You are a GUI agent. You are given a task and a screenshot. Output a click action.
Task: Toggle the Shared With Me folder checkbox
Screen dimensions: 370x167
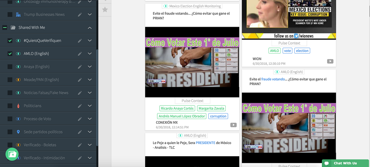[x=5, y=27]
